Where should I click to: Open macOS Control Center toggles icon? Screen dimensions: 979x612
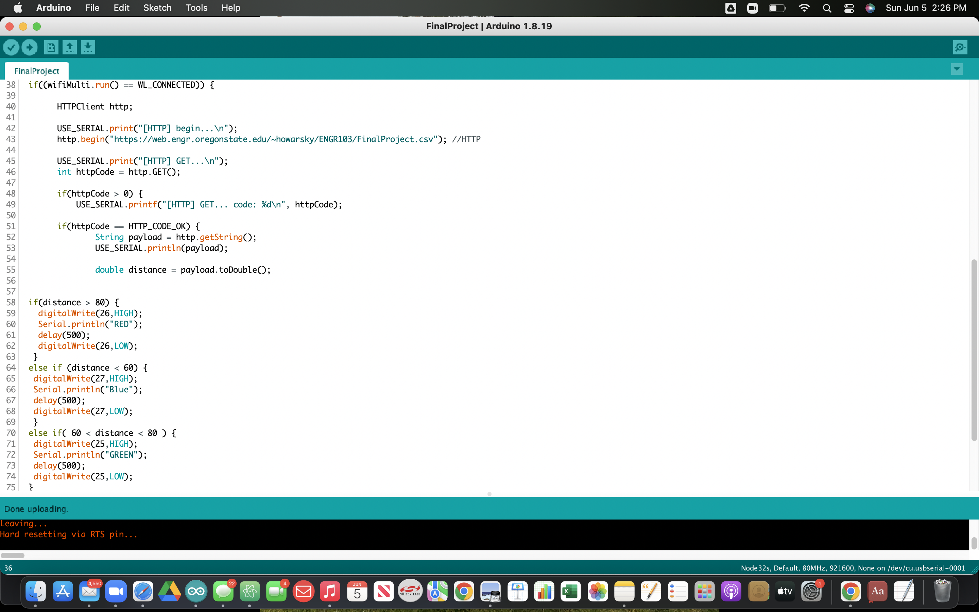(x=849, y=8)
